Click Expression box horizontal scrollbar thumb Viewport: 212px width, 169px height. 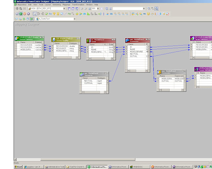pos(133,71)
